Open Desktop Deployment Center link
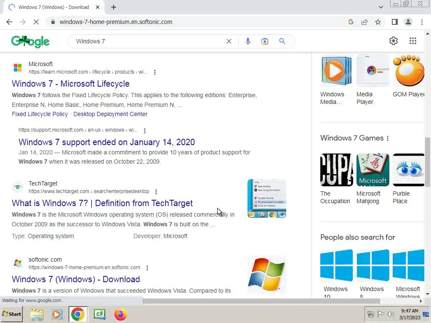 [x=110, y=114]
